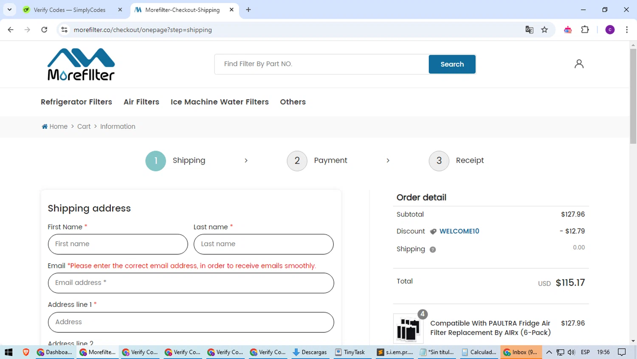
Task: Open the PAULTRA Fridge Air Filter product title
Action: click(490, 328)
